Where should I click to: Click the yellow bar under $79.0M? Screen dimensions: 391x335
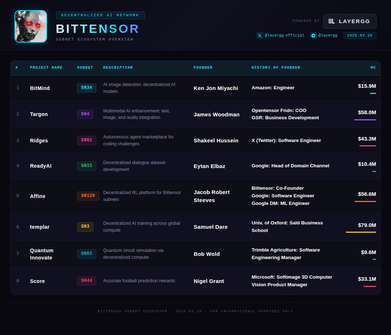[x=361, y=232]
